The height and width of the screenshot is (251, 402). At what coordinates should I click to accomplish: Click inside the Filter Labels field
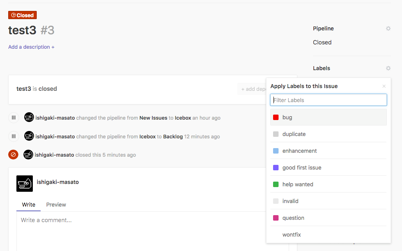tap(328, 100)
